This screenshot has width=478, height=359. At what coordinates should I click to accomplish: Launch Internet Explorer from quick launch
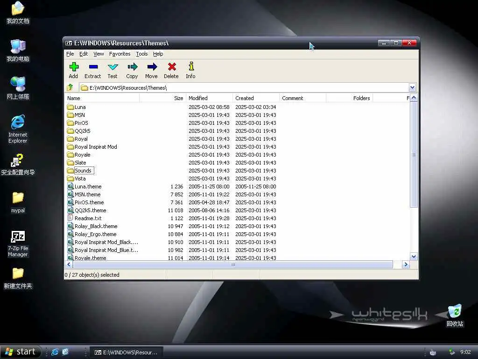[55, 352]
